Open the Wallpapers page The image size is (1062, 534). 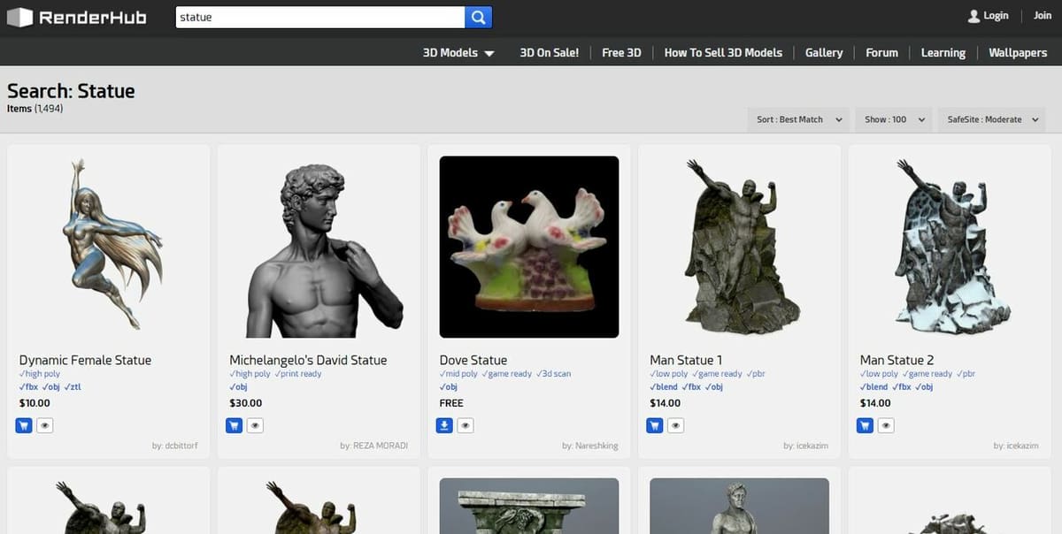(x=1018, y=53)
